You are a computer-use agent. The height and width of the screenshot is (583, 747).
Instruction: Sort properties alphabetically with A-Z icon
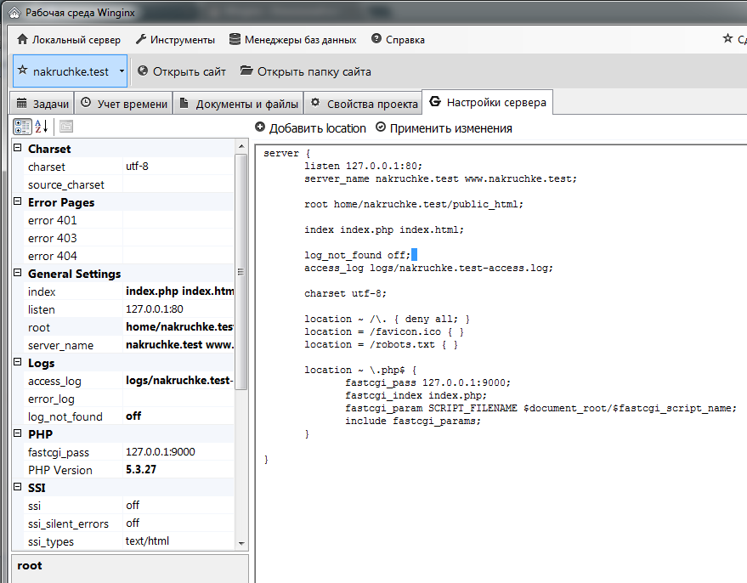click(x=42, y=127)
